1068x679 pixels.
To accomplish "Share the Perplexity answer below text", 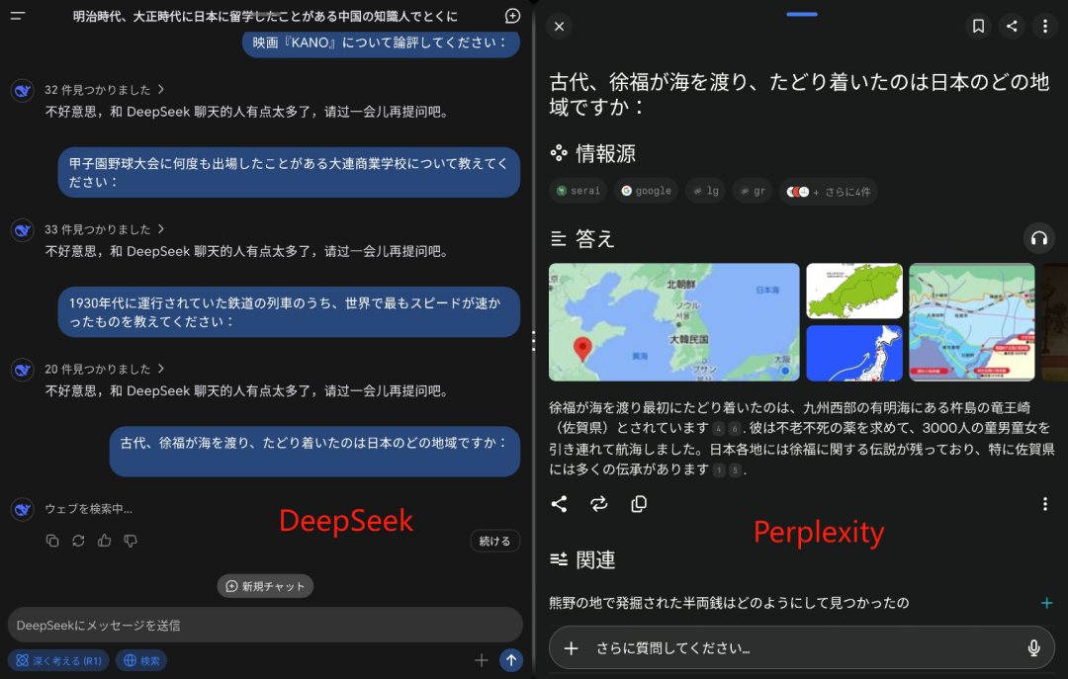I will coord(559,504).
